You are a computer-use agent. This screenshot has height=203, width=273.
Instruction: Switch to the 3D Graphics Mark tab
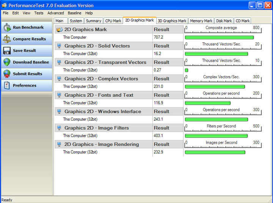pyautogui.click(x=172, y=21)
